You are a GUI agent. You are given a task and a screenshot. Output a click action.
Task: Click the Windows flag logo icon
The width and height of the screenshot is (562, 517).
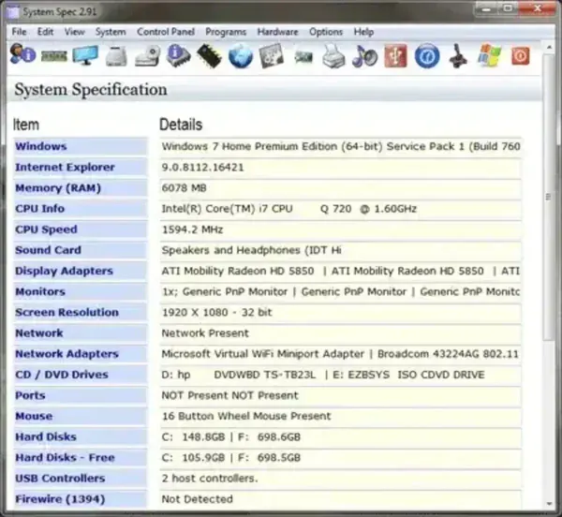(x=489, y=55)
